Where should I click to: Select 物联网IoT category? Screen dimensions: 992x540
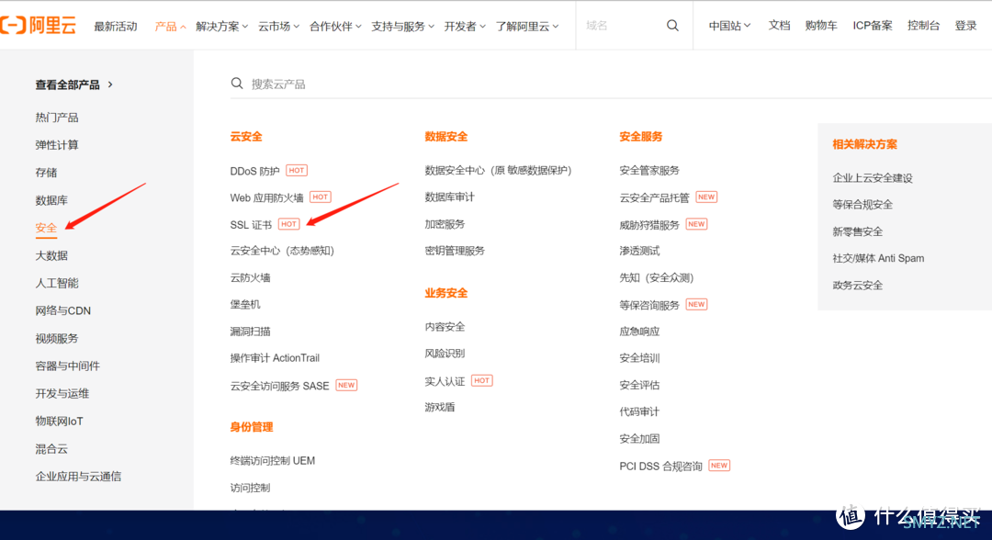pos(59,422)
